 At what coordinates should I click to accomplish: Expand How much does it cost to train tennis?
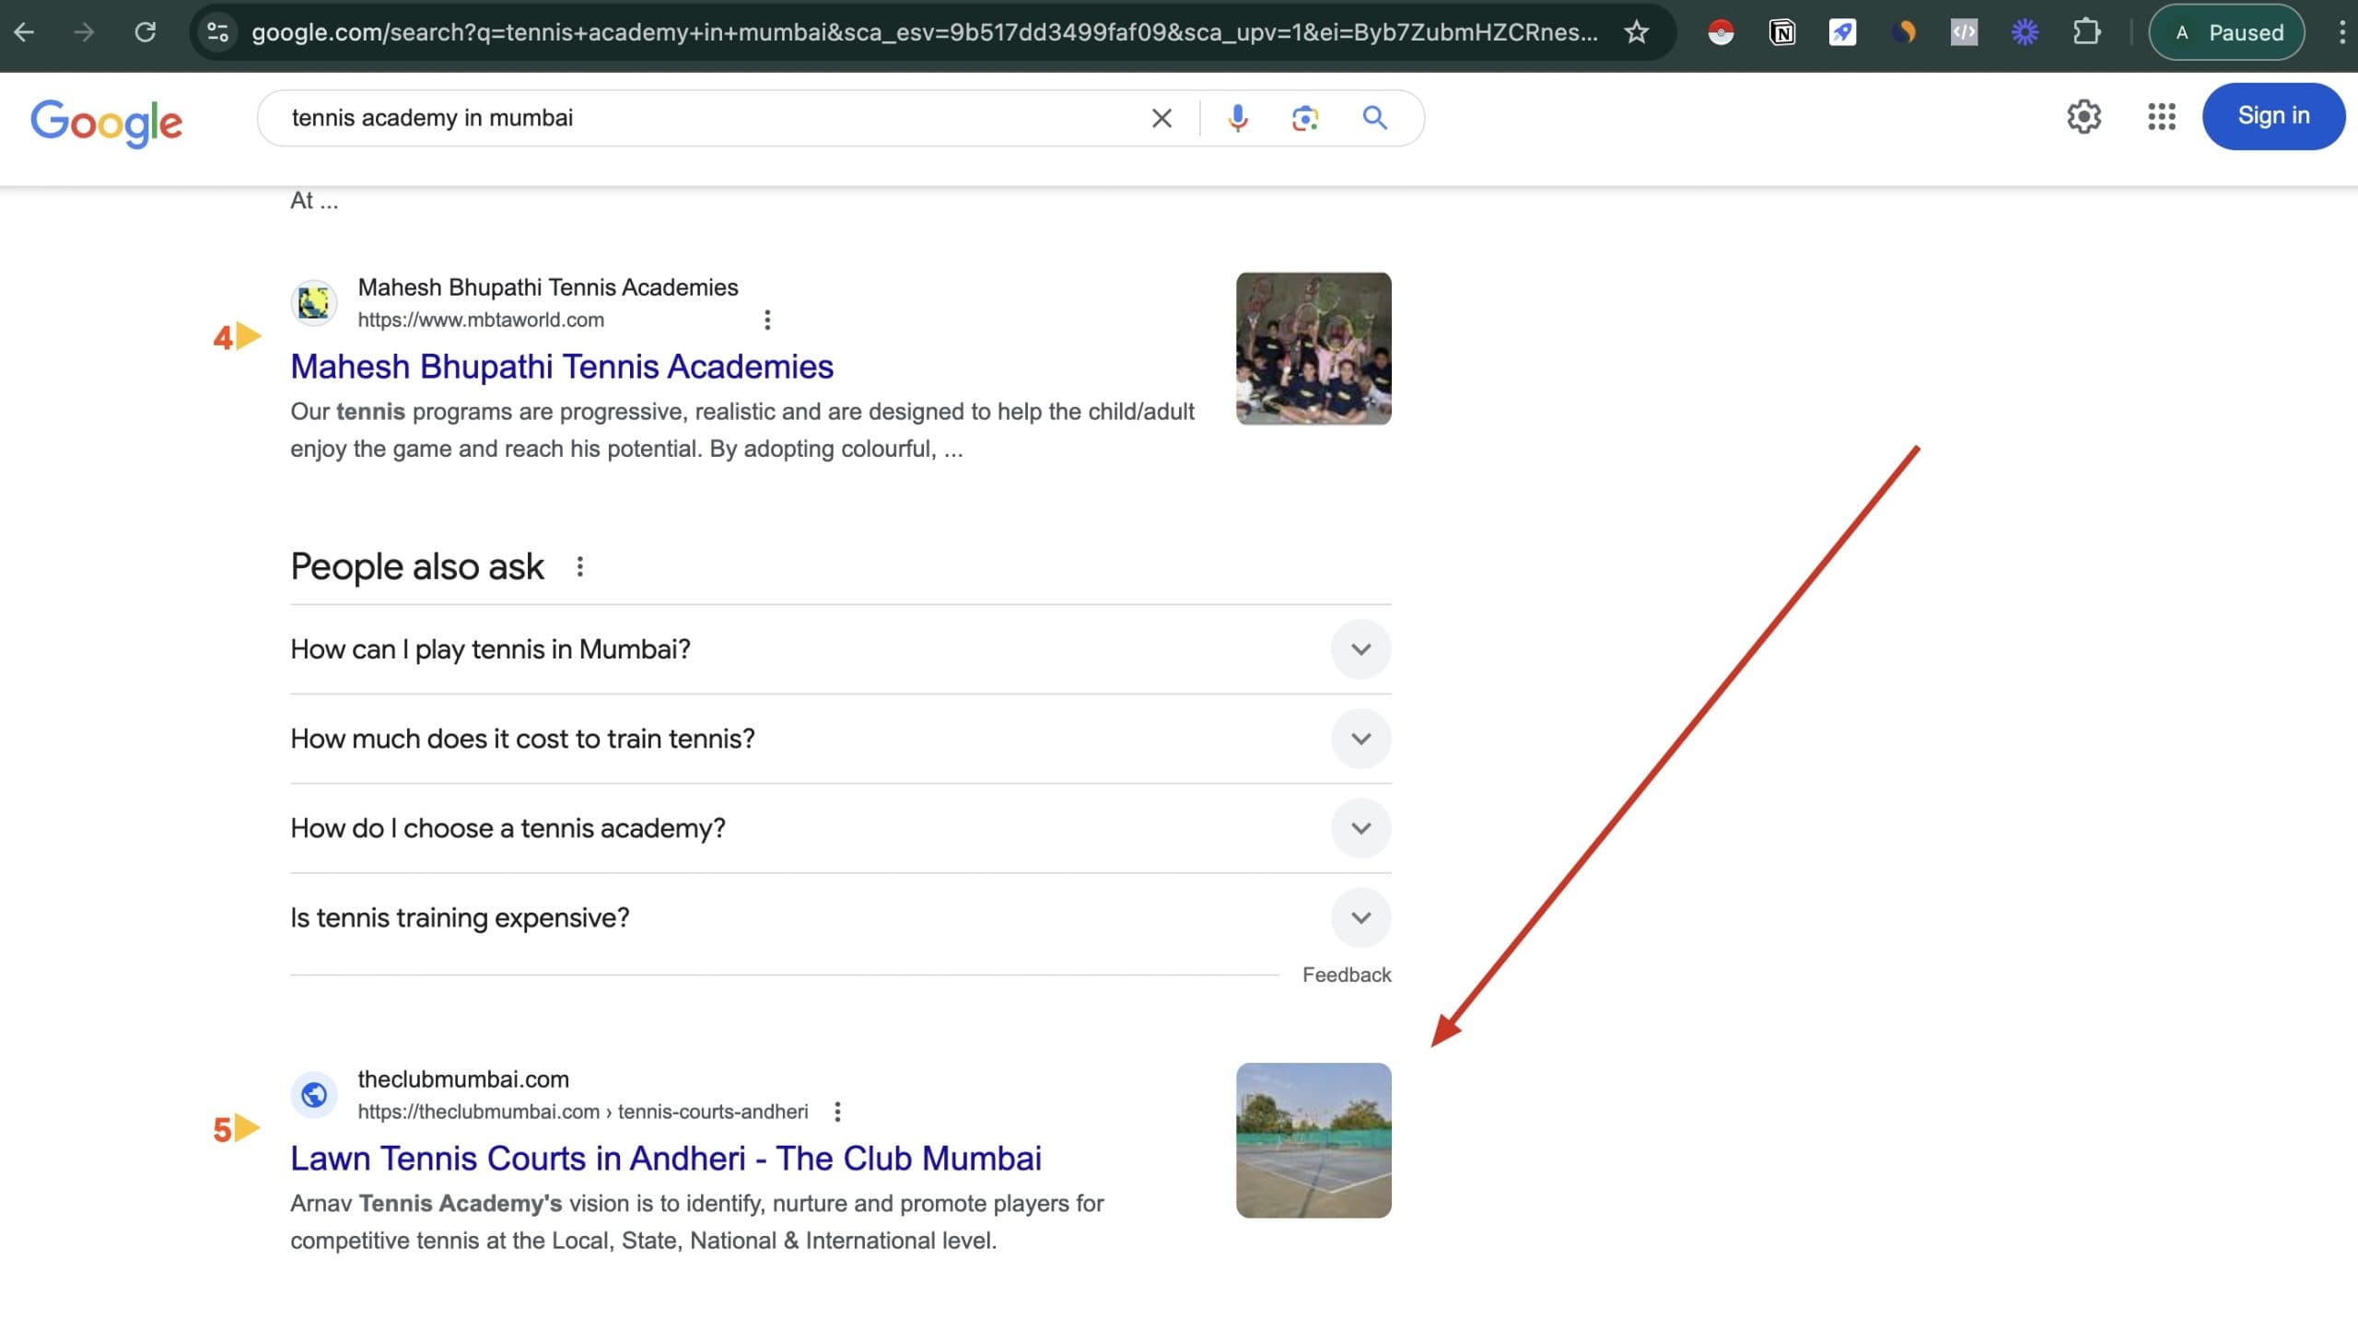click(x=840, y=739)
